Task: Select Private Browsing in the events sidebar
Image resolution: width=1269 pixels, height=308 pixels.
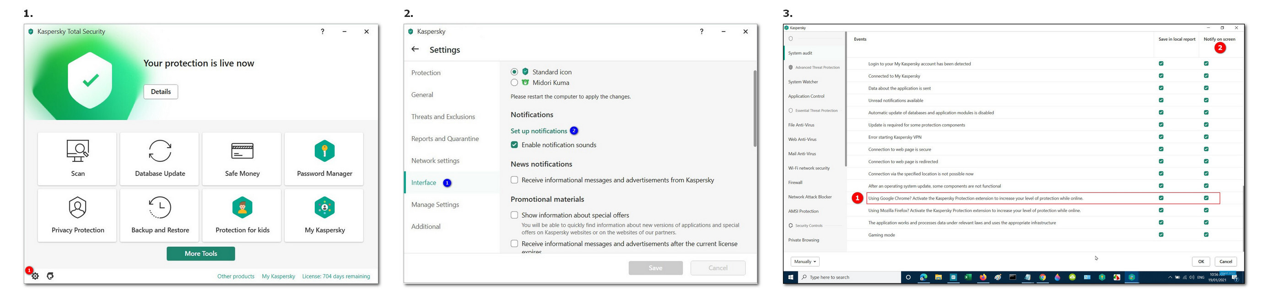Action: click(804, 240)
